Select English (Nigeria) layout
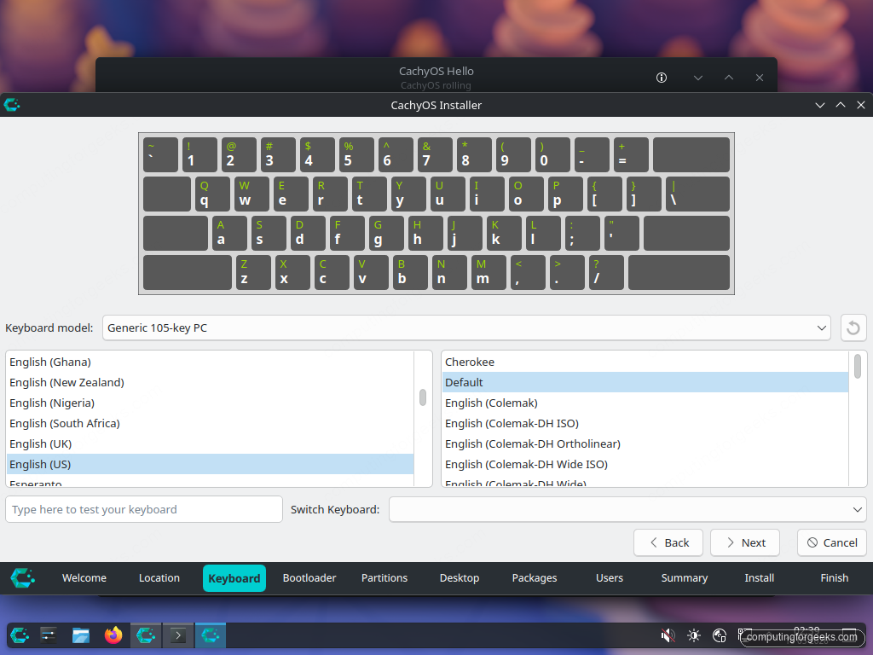873x655 pixels. point(211,403)
